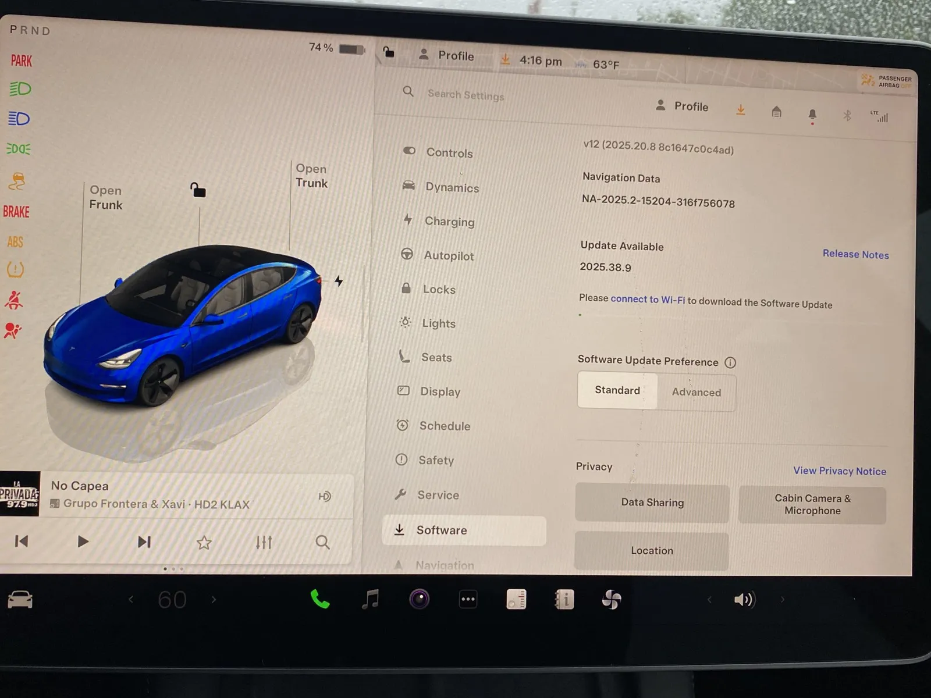Image resolution: width=931 pixels, height=698 pixels.
Task: Open the all apps three-dot icon
Action: pyautogui.click(x=468, y=599)
